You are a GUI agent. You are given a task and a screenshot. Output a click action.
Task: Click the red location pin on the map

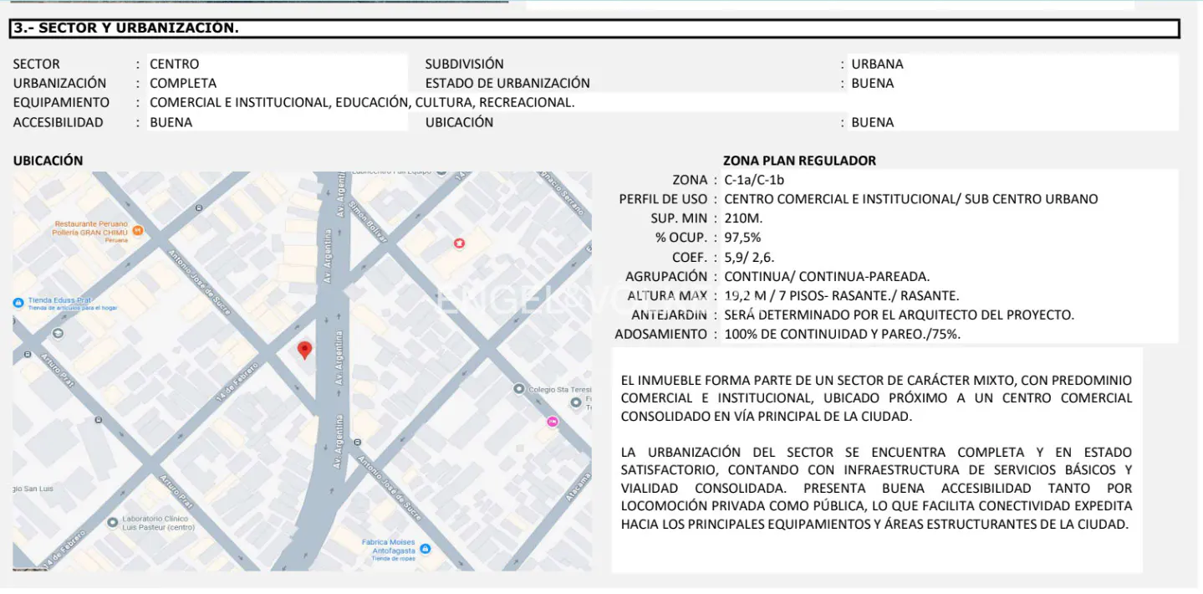point(305,351)
